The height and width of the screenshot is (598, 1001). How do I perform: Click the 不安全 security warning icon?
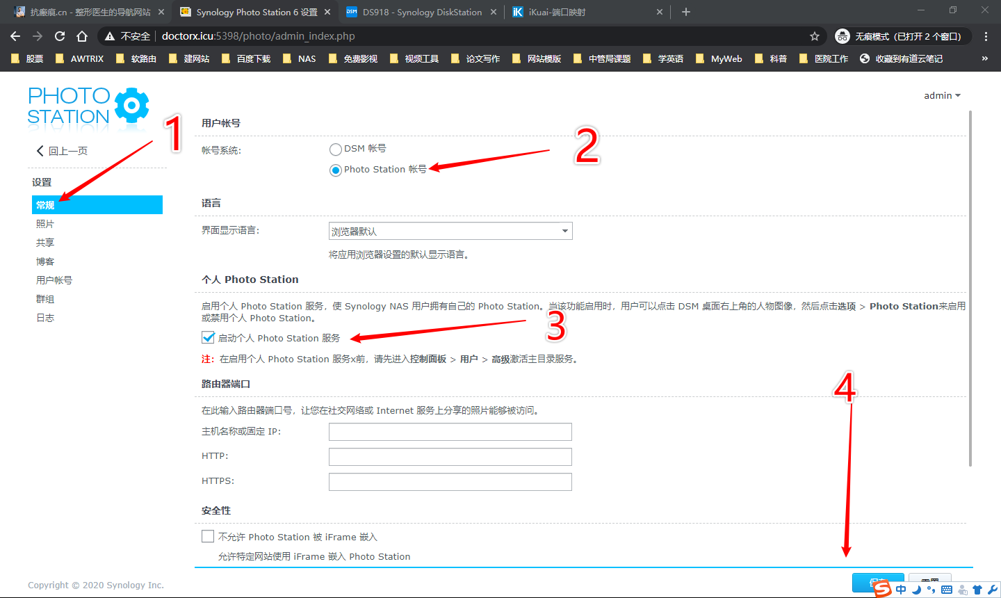coord(110,36)
